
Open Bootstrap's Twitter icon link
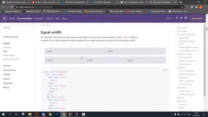(x=181, y=18)
